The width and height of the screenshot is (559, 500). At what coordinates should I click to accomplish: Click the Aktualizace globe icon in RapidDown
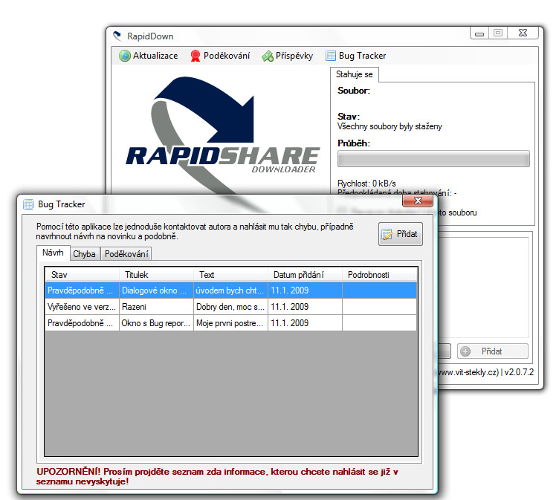[x=125, y=56]
